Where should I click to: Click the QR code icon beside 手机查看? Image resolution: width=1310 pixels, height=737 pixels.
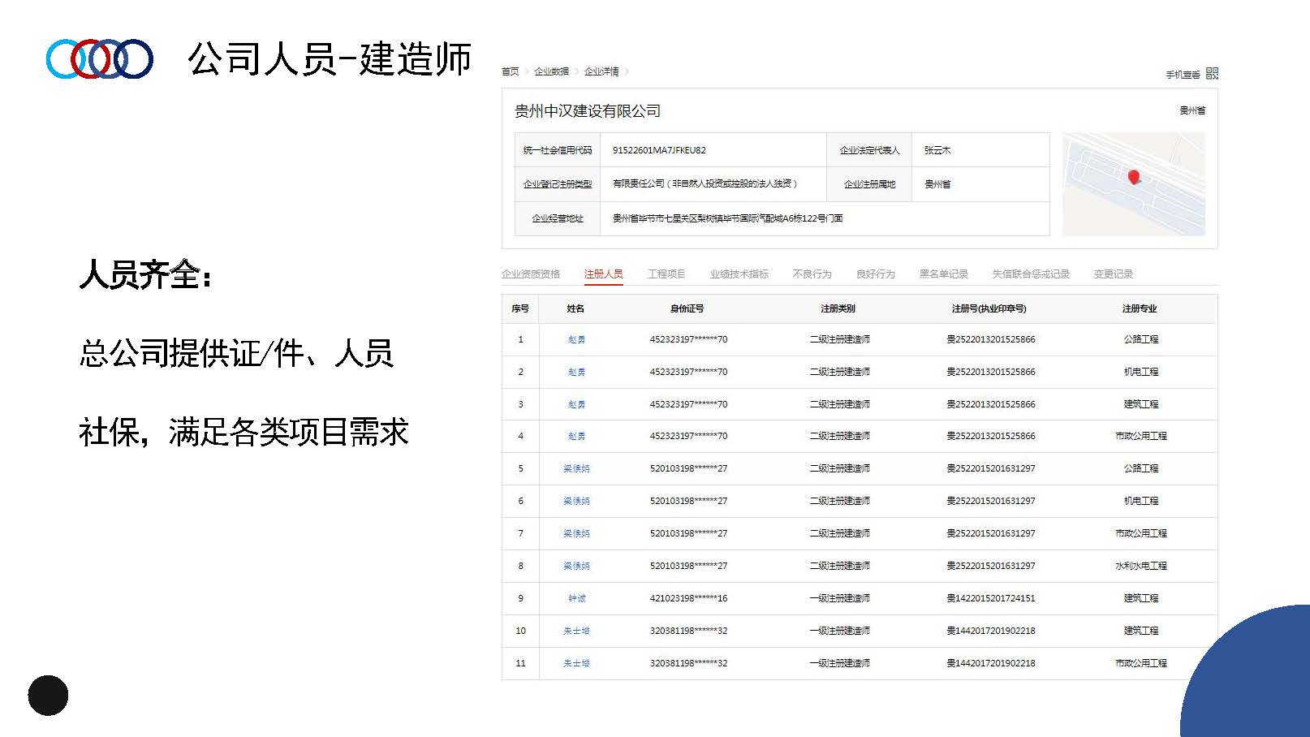pyautogui.click(x=1212, y=73)
